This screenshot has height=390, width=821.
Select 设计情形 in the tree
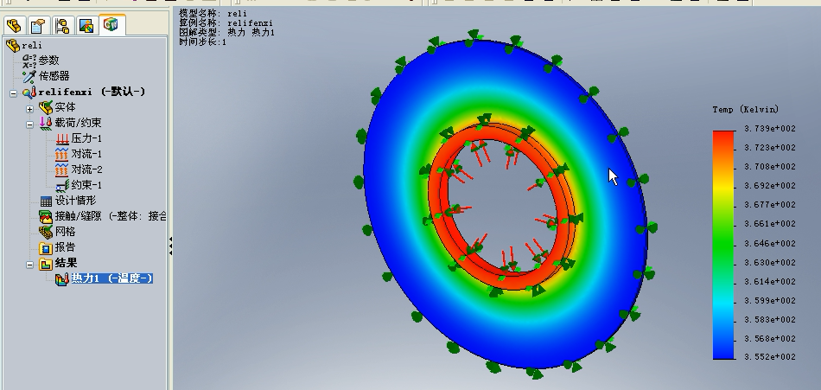pyautogui.click(x=75, y=201)
